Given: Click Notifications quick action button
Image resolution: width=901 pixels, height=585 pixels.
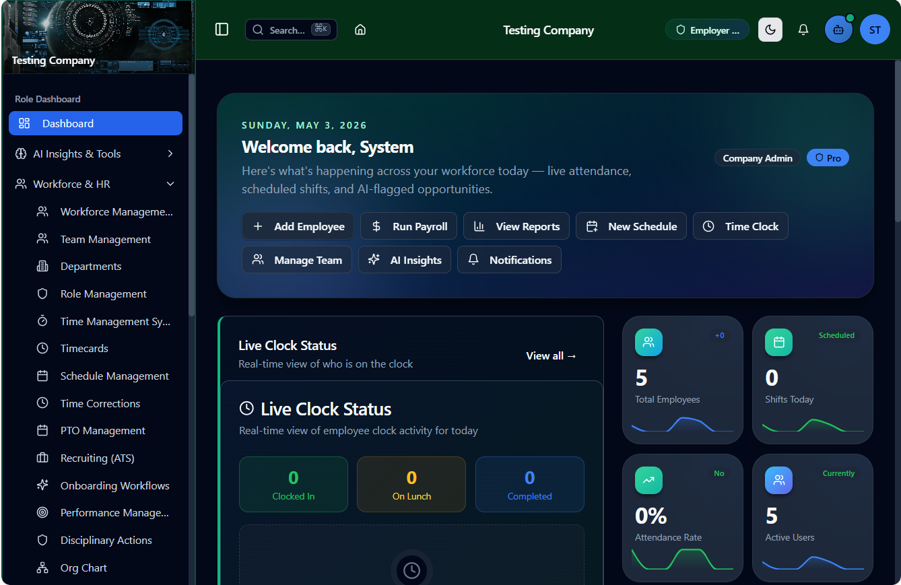Looking at the screenshot, I should (x=509, y=260).
